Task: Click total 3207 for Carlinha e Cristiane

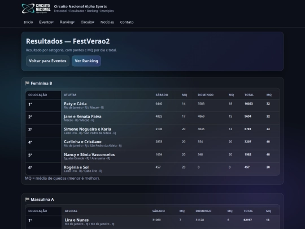Action: pyautogui.click(x=248, y=141)
